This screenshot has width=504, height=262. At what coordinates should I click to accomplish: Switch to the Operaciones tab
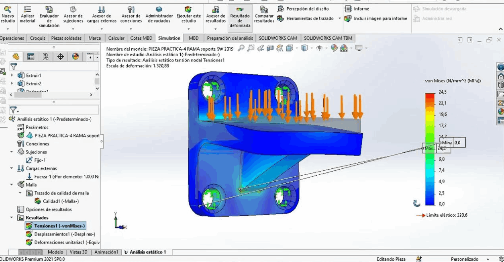tap(12, 38)
